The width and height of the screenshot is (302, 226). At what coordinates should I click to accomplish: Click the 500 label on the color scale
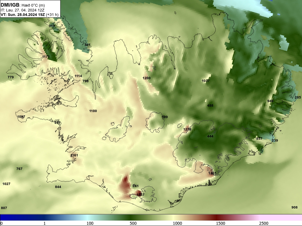click(x=133, y=223)
